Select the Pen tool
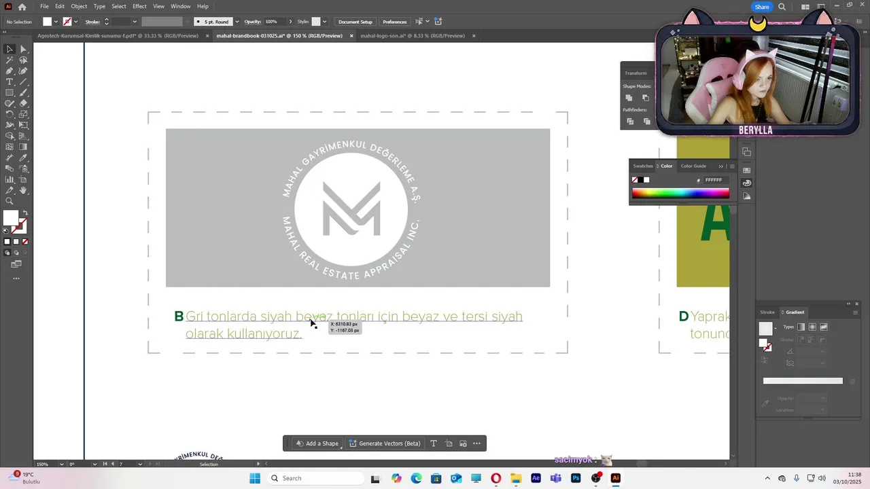870x489 pixels. click(10, 71)
